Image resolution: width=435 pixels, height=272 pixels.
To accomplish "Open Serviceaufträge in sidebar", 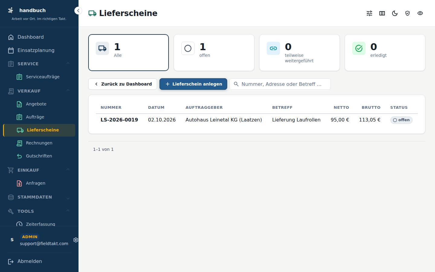I will (x=39, y=77).
